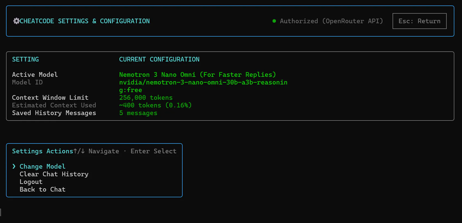Click the 5 messages value

coord(138,113)
